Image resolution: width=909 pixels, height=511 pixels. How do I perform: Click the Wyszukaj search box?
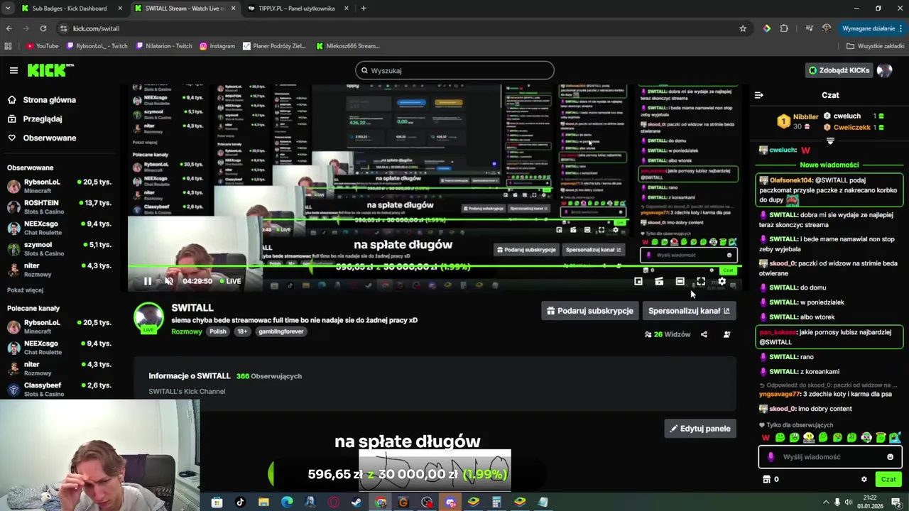pyautogui.click(x=454, y=70)
